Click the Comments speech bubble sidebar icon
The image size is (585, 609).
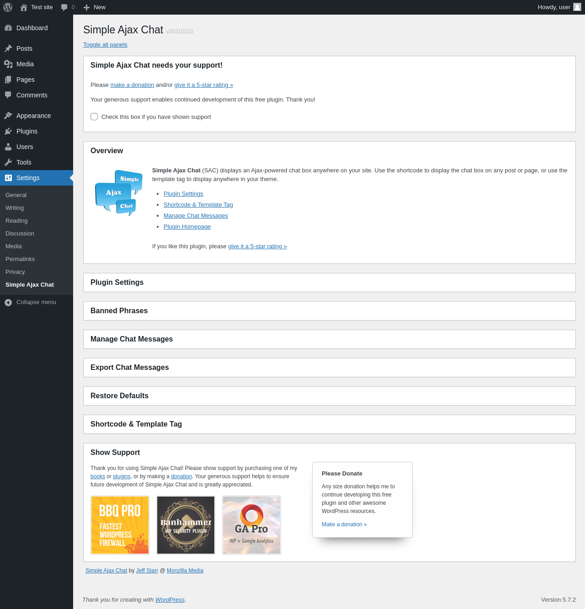click(8, 95)
